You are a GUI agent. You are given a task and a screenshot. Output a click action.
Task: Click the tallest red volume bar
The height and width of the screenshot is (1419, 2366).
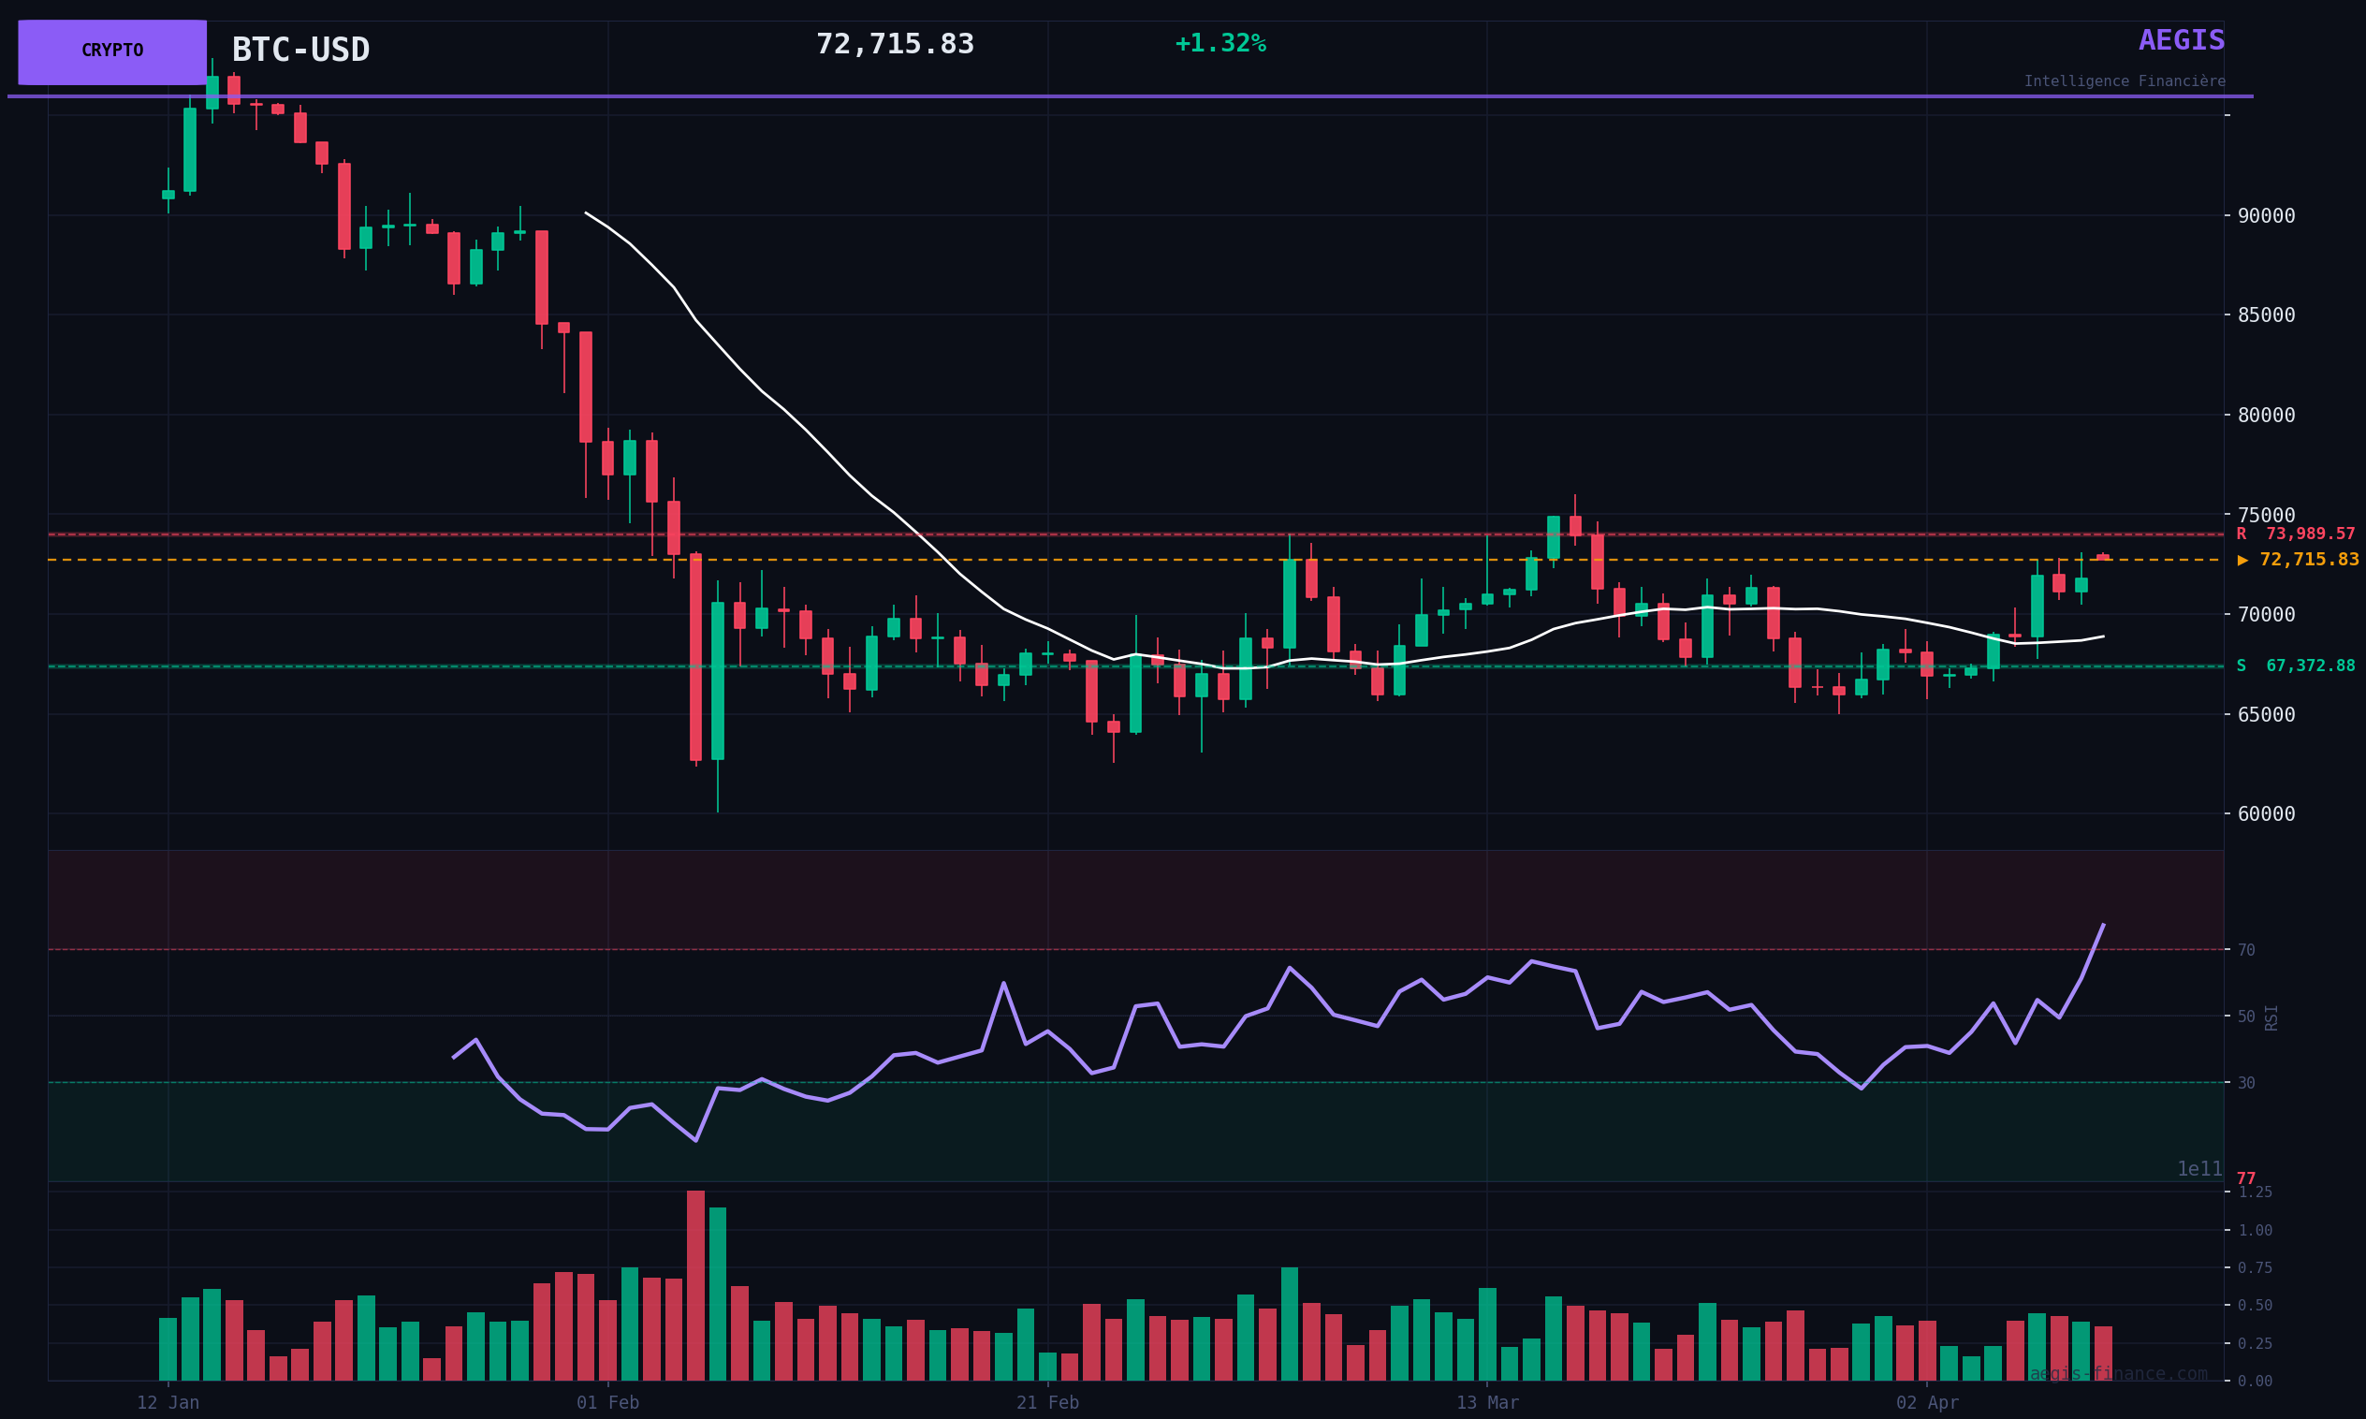(695, 1286)
